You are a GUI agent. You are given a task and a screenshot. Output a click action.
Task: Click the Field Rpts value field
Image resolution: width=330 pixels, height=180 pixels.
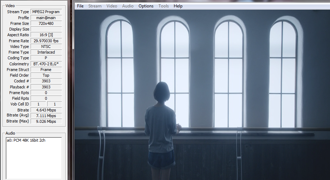click(x=46, y=98)
